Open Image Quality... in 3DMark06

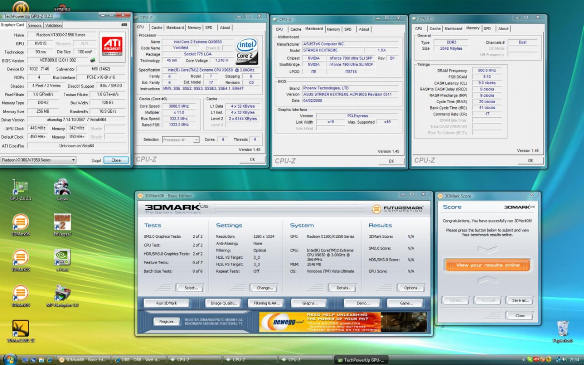coord(224,303)
